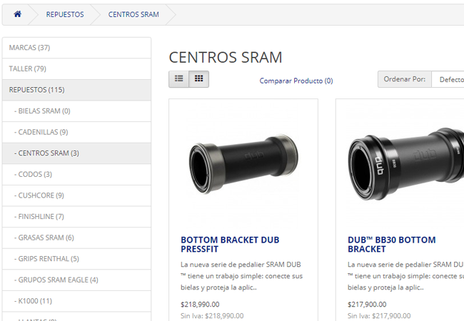Screen dimensions: 464x321
Task: Click Comparar Producto (0) link
Action: tap(296, 81)
